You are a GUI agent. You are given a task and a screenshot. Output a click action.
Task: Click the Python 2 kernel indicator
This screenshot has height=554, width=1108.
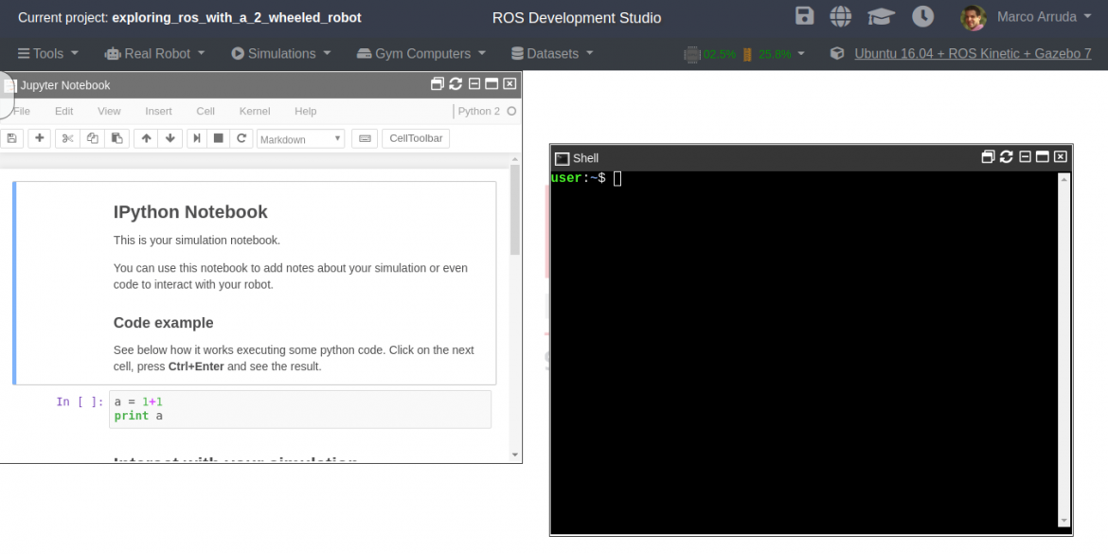click(x=486, y=111)
